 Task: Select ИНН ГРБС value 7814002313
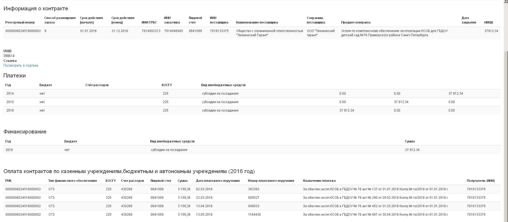(151, 31)
